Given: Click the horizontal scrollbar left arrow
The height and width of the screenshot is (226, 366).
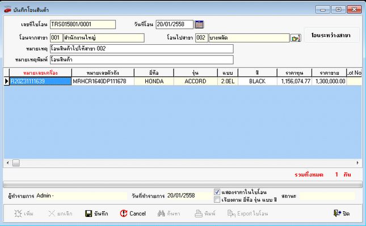Looking at the screenshot, I should [x=8, y=163].
